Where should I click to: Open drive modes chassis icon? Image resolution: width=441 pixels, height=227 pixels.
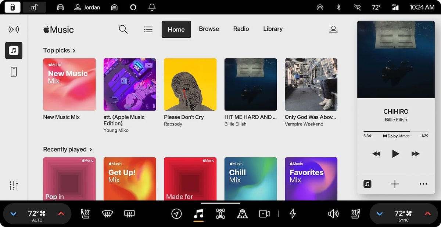click(220, 213)
